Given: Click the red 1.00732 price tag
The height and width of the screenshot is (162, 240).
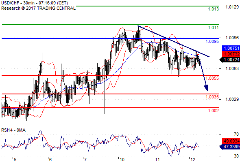Looking at the screenshot, I should tap(231, 54).
